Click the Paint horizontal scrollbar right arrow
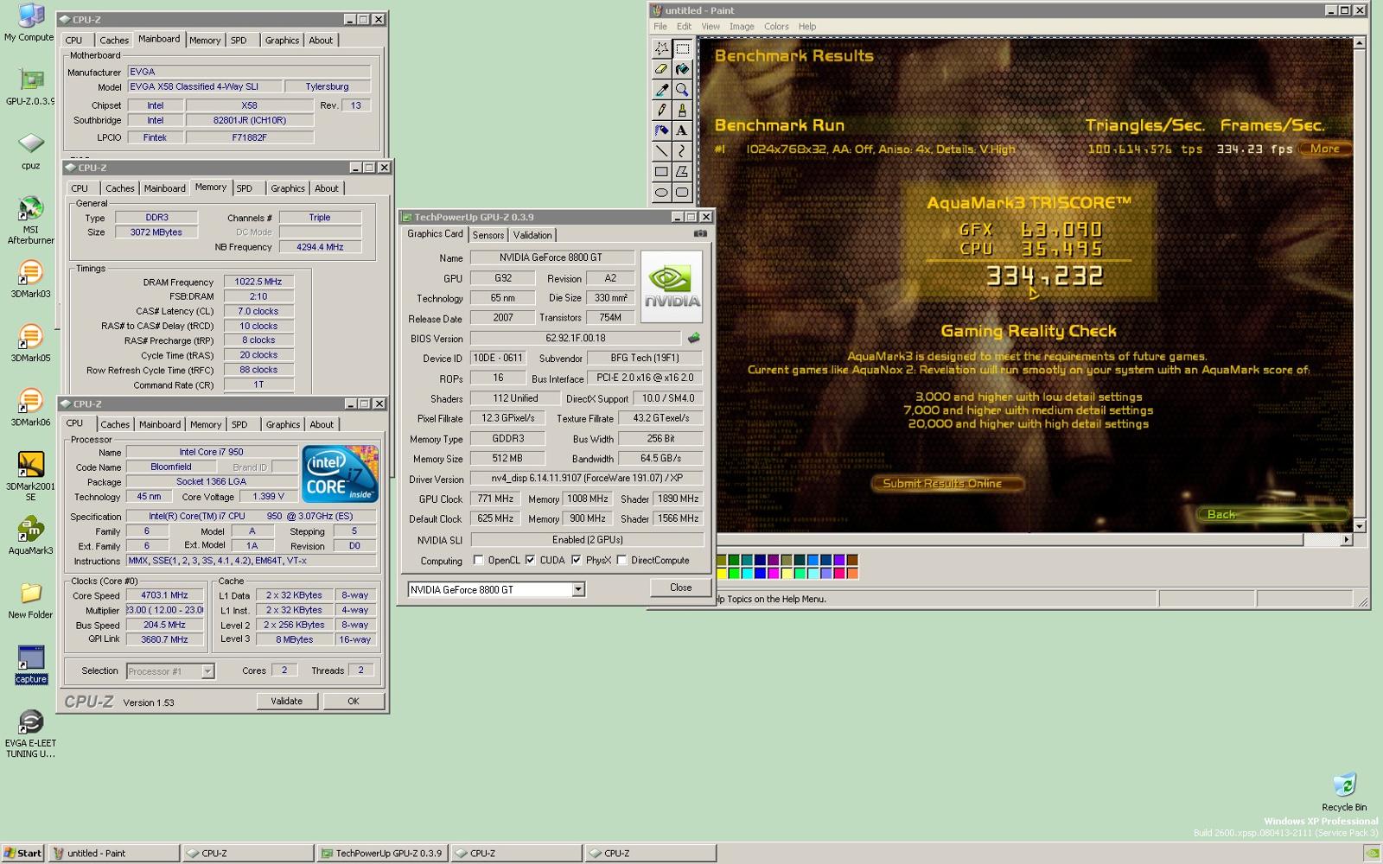The height and width of the screenshot is (864, 1383). pos(1346,539)
